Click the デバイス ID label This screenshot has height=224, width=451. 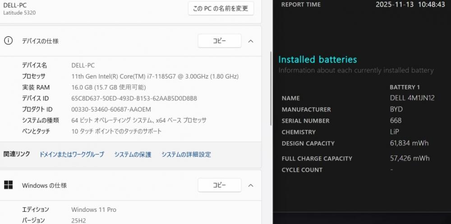pyautogui.click(x=35, y=99)
